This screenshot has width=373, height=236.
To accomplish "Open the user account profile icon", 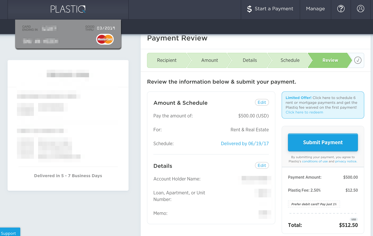I will coord(360,9).
